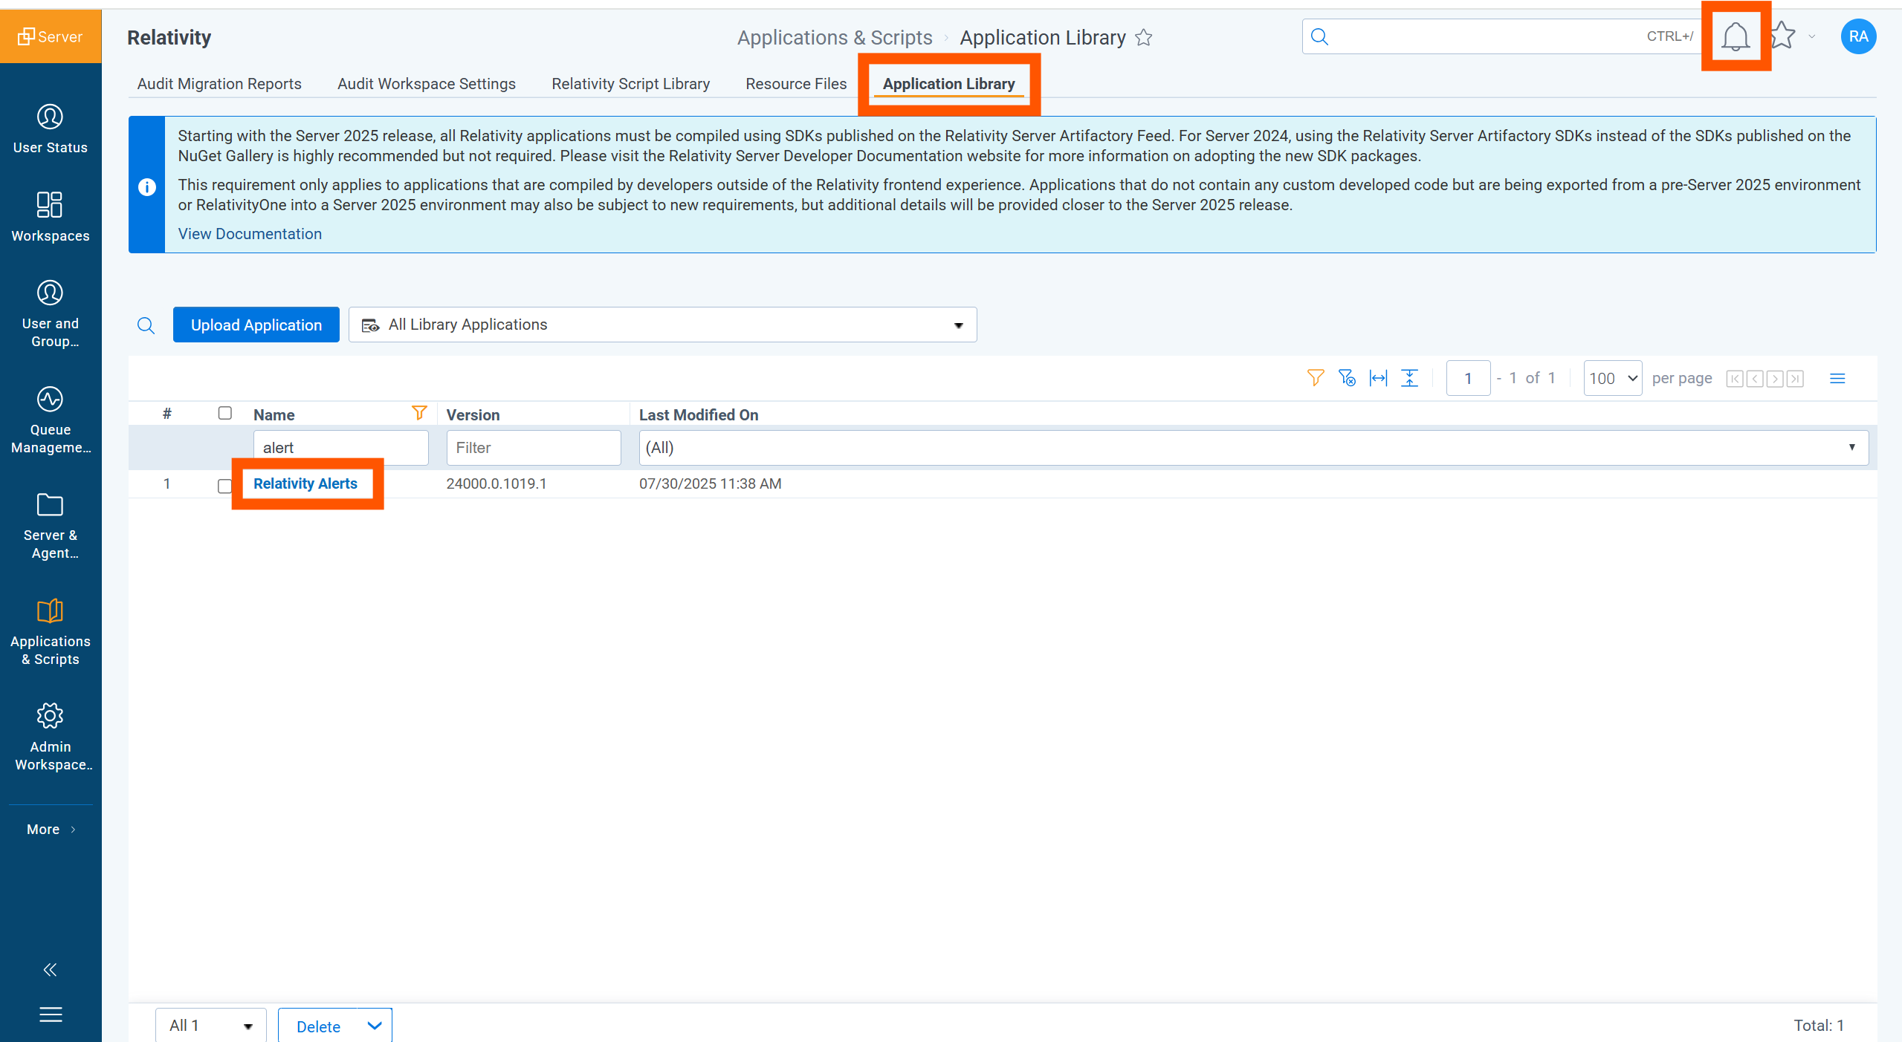Switch to the Resource Files tab
Image resolution: width=1902 pixels, height=1042 pixels.
click(x=795, y=84)
